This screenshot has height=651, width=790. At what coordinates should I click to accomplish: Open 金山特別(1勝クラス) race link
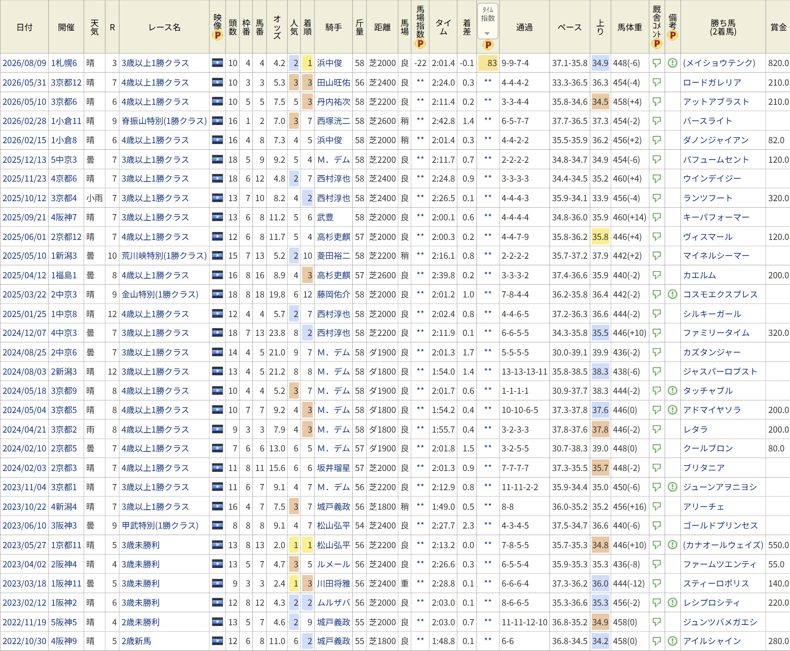tap(160, 294)
